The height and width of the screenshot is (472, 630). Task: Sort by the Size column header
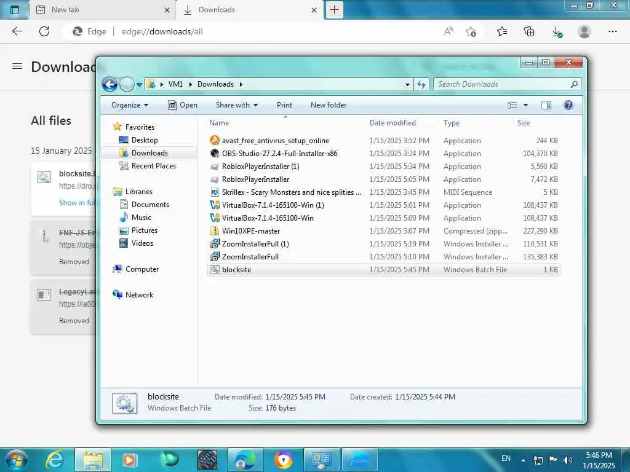[524, 123]
